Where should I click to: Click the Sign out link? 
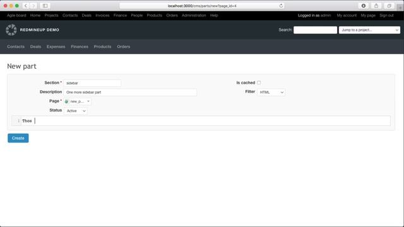[386, 15]
